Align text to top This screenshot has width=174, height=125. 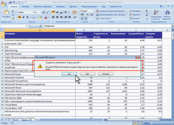tap(53, 12)
